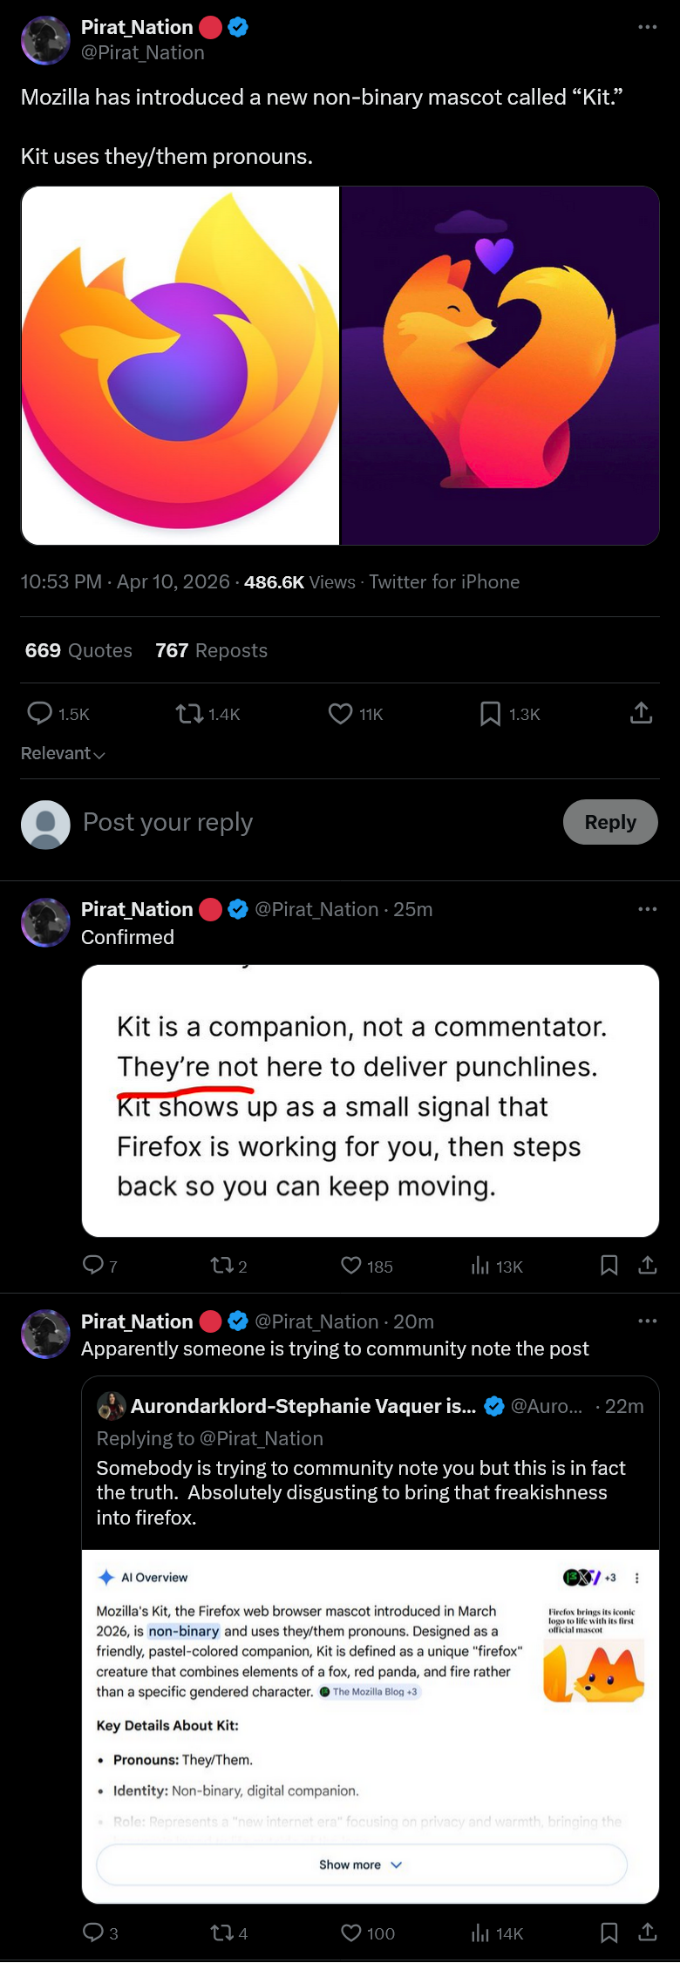The height and width of the screenshot is (1963, 680).
Task: Open The Mozilla Blog source link
Action: click(369, 1692)
